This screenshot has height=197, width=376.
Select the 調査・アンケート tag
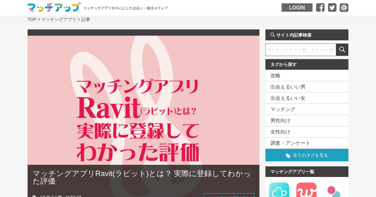coord(307,143)
